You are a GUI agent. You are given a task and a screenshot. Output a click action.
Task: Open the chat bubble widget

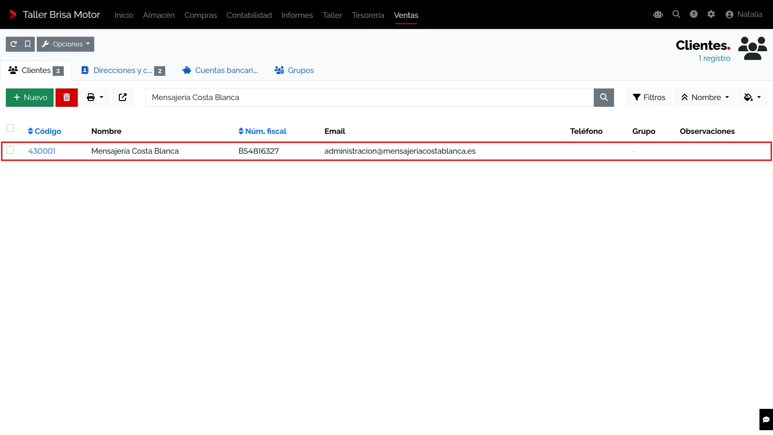coord(766,420)
